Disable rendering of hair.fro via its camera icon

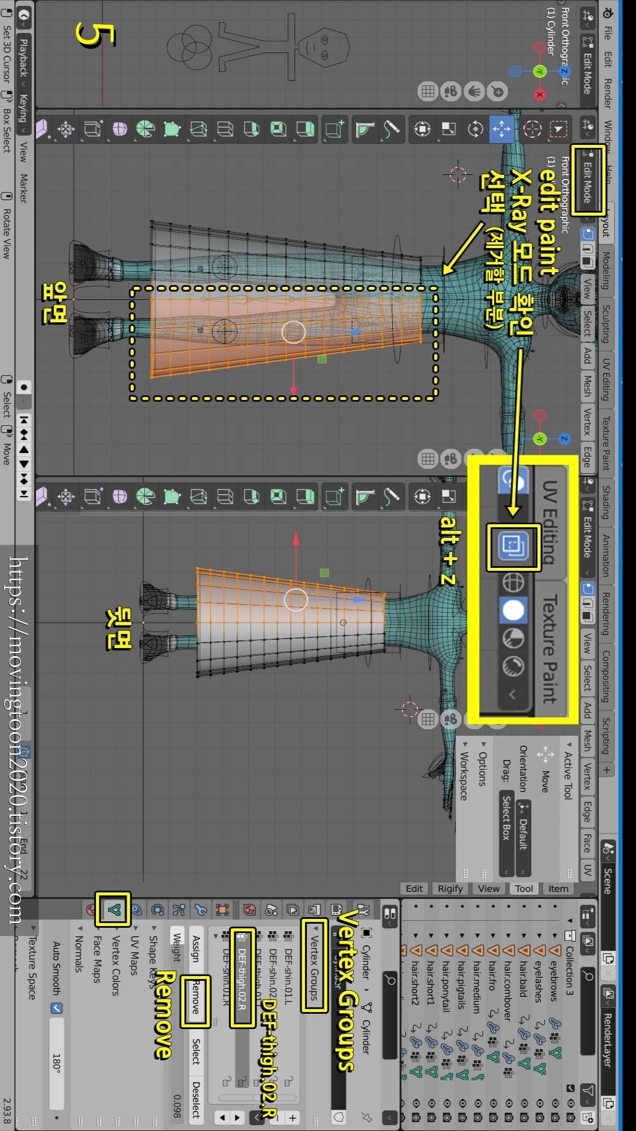click(x=493, y=1117)
